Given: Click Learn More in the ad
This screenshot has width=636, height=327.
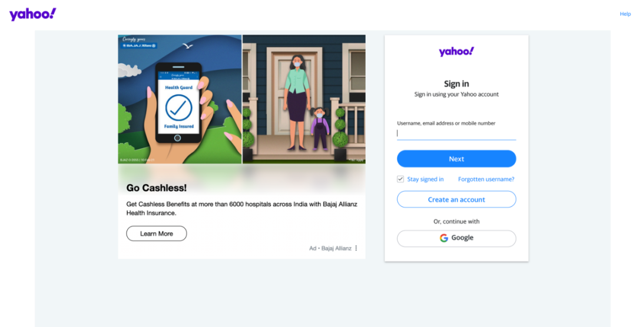Looking at the screenshot, I should tap(157, 234).
